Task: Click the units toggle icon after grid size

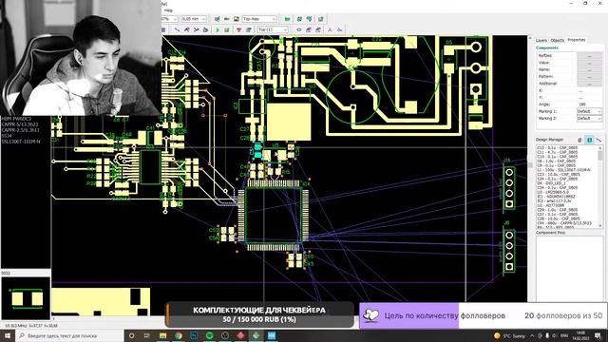Action: (217, 19)
